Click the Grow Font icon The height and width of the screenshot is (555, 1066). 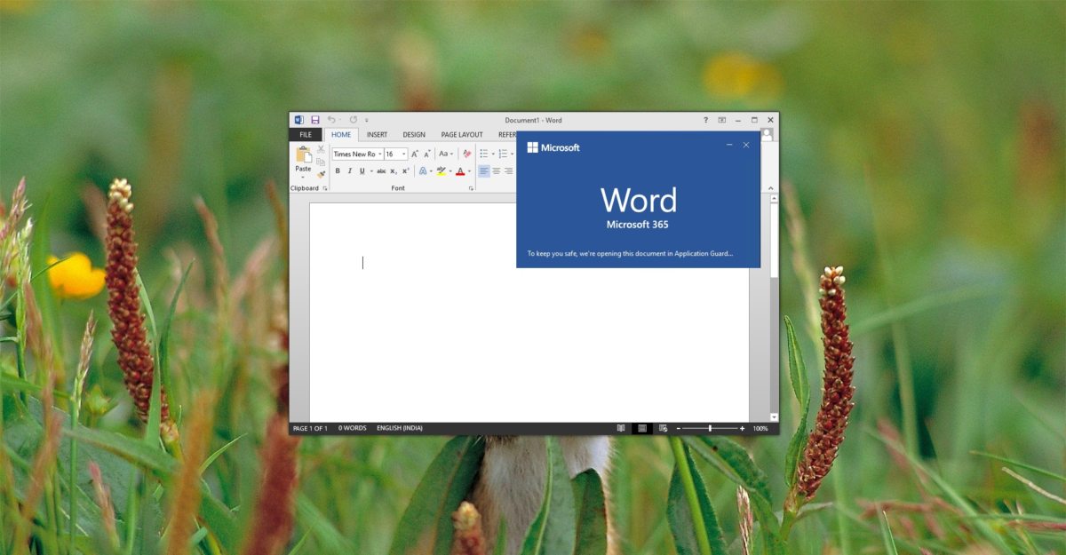click(x=414, y=154)
